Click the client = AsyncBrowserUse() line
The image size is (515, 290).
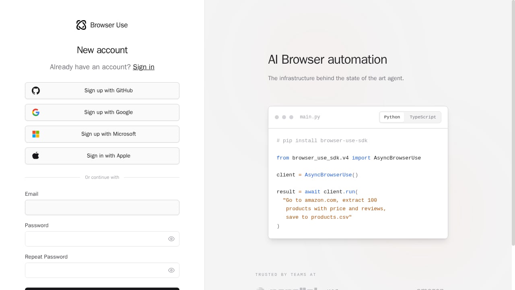tap(317, 175)
